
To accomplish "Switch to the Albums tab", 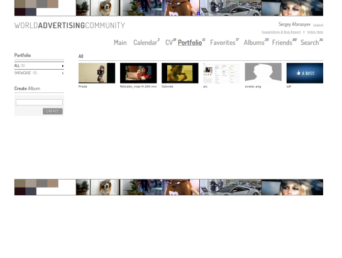I will click(x=254, y=43).
